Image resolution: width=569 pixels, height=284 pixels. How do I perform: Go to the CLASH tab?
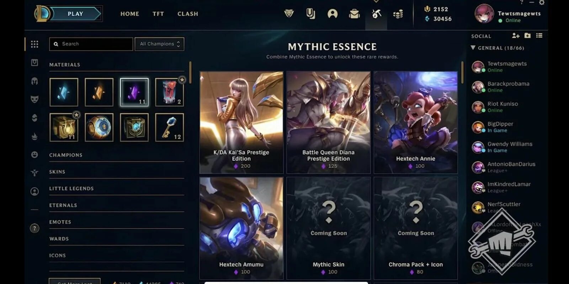click(188, 14)
